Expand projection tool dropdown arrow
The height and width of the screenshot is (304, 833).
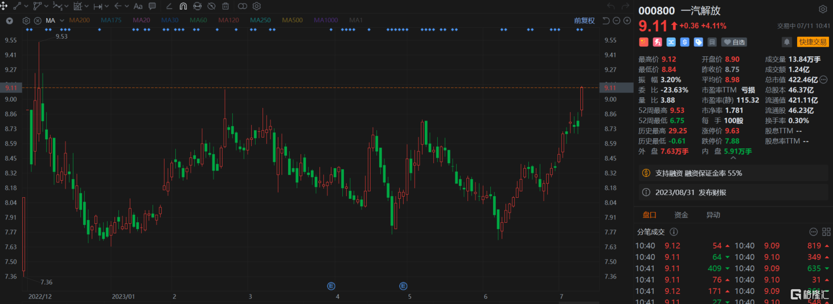point(86,6)
